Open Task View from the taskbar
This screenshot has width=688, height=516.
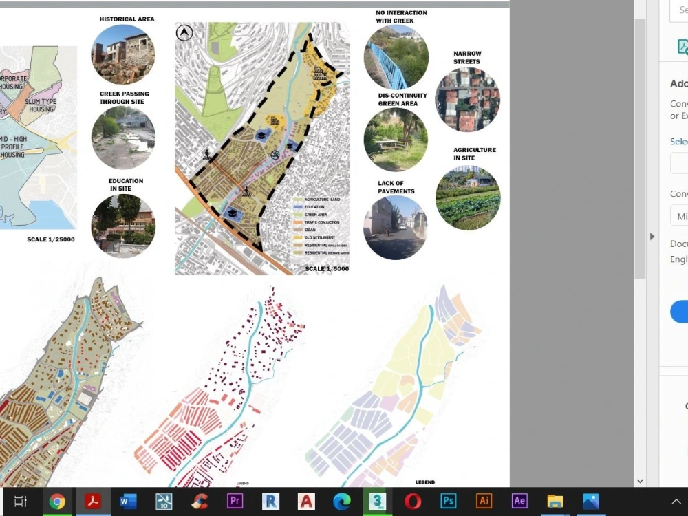click(x=21, y=501)
